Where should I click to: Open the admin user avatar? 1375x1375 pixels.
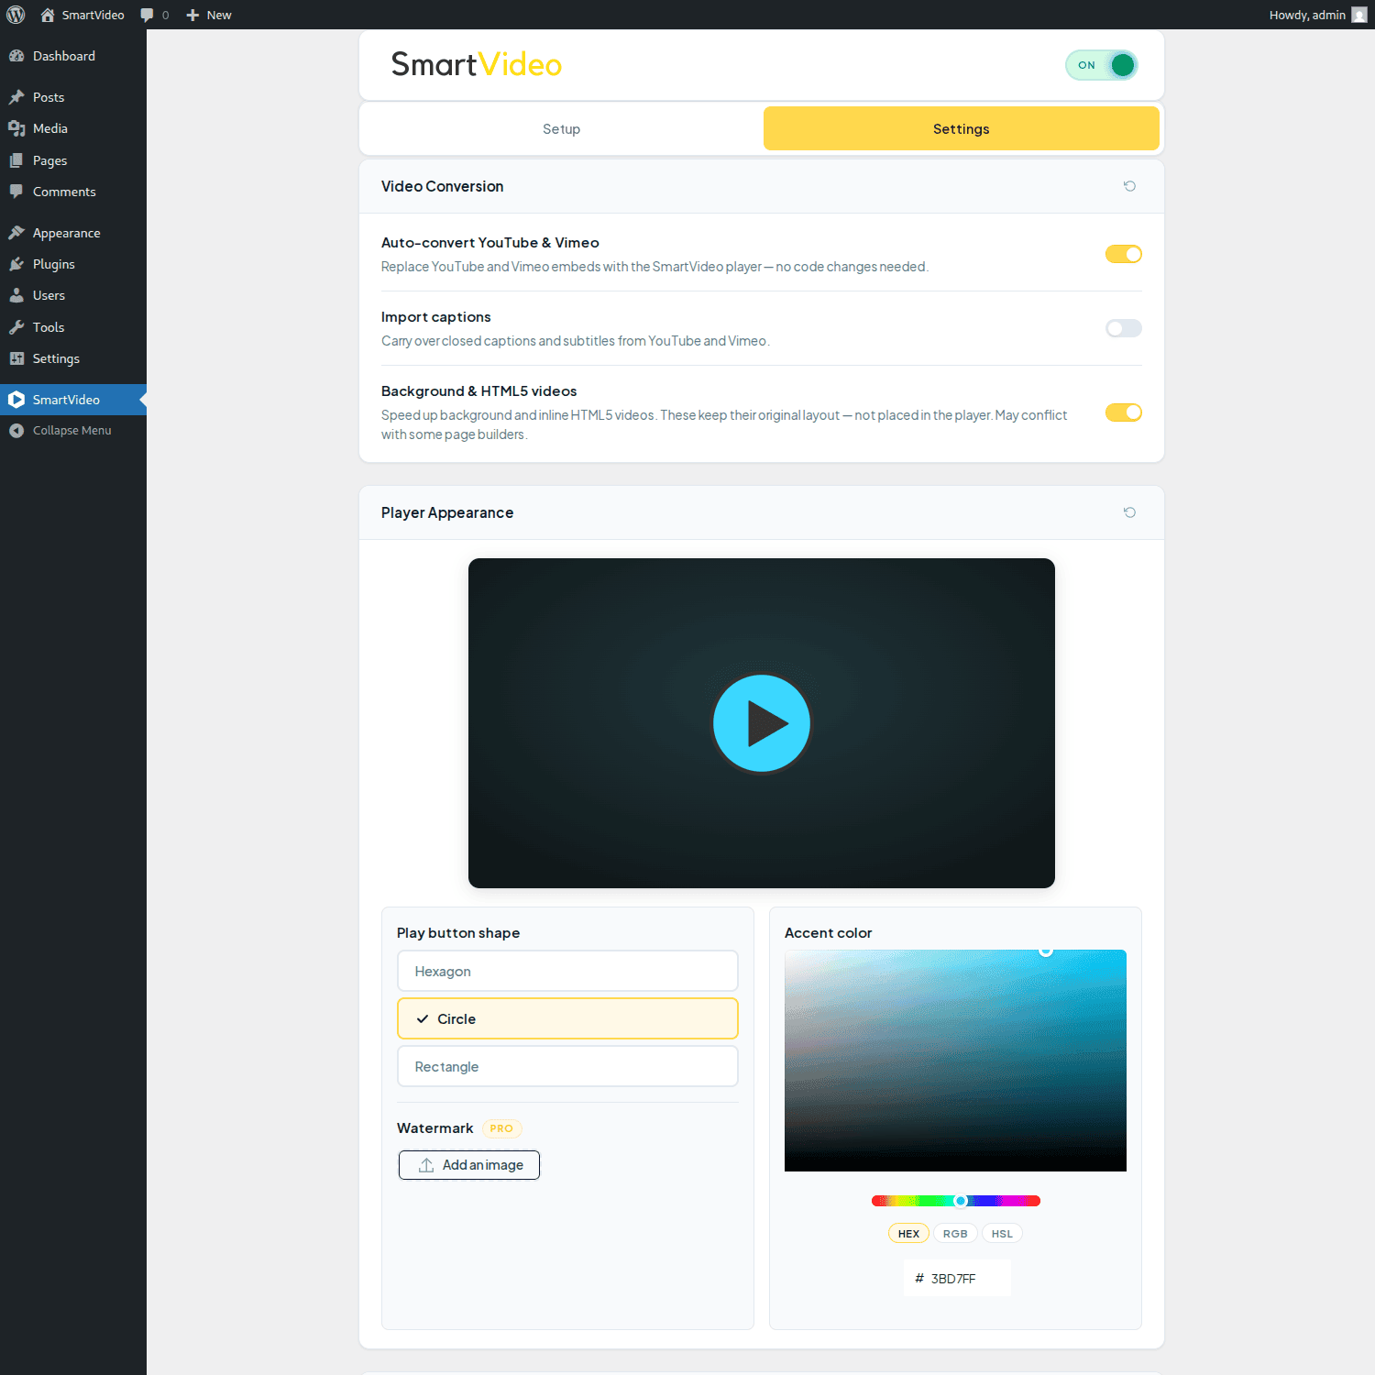pyautogui.click(x=1358, y=15)
